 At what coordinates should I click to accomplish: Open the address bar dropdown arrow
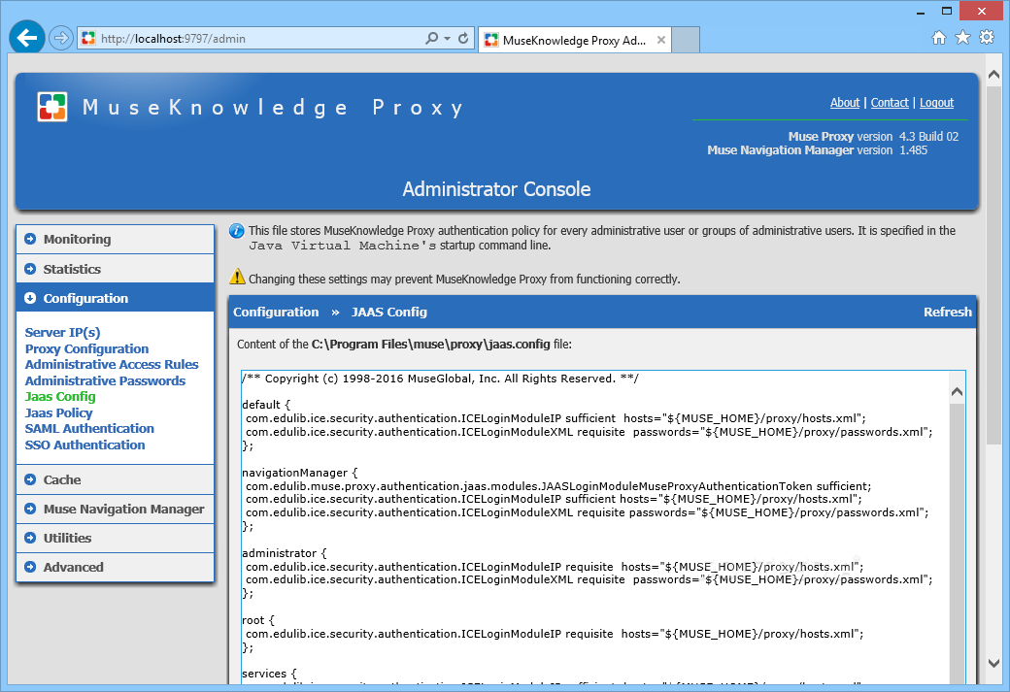coord(447,38)
